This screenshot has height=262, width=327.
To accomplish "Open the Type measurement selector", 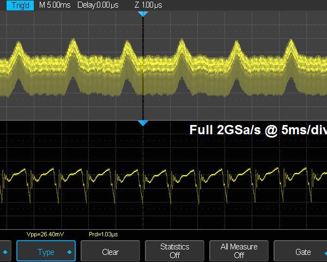I will coord(46,252).
